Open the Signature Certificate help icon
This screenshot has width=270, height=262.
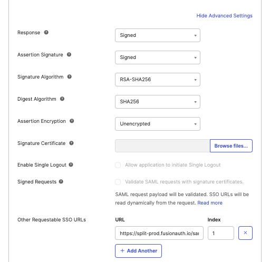point(71,143)
